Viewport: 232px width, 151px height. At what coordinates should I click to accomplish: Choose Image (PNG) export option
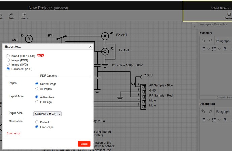pyautogui.click(x=8, y=60)
